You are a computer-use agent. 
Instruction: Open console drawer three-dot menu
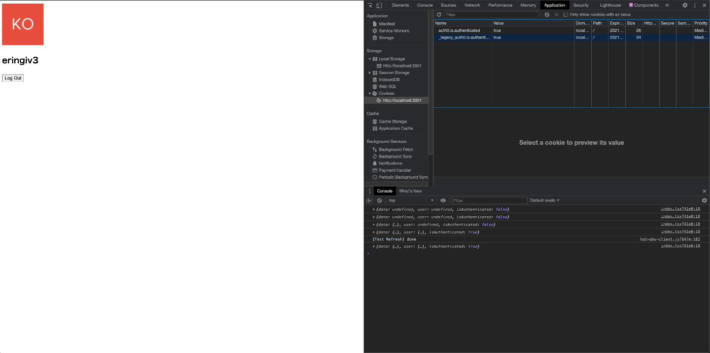370,191
